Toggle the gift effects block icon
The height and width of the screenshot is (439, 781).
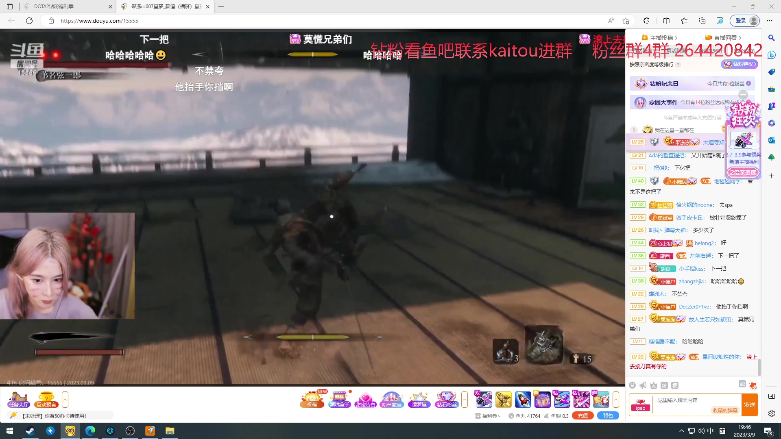[x=753, y=385]
